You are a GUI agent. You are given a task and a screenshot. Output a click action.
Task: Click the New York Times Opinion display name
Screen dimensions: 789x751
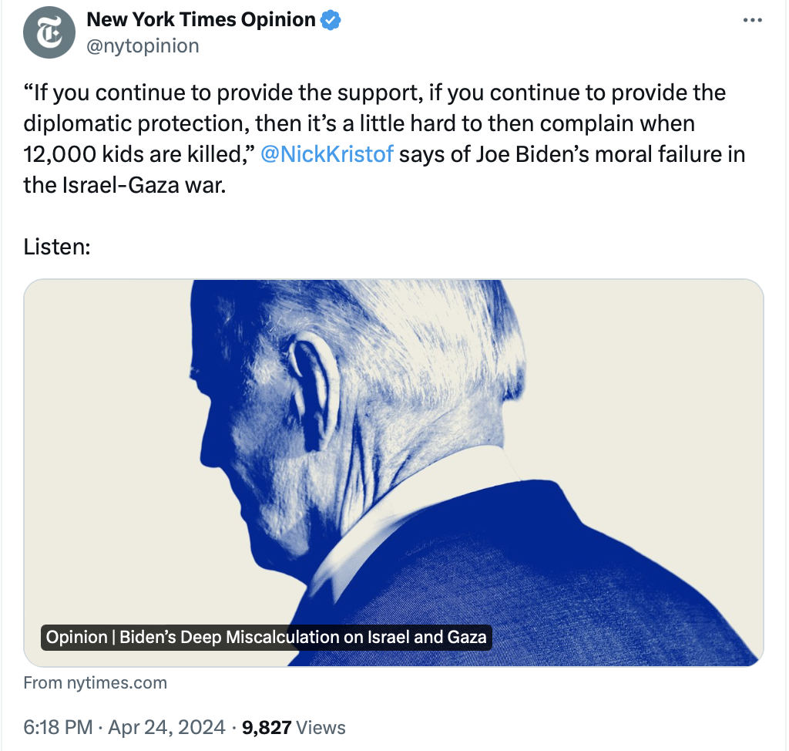201,20
